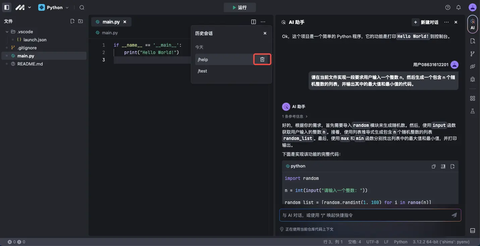Image resolution: width=480 pixels, height=246 pixels.
Task: Change encoding UTF-8 in status bar
Action: [x=372, y=242]
